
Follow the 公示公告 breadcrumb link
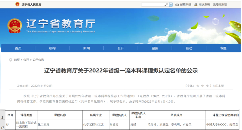38,60
